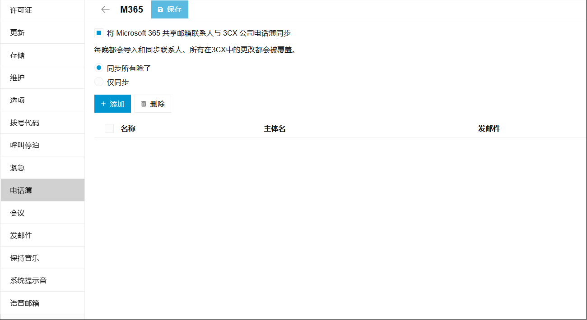Select the highlighted 电话簿 sidebar item
The width and height of the screenshot is (587, 320).
coord(42,190)
